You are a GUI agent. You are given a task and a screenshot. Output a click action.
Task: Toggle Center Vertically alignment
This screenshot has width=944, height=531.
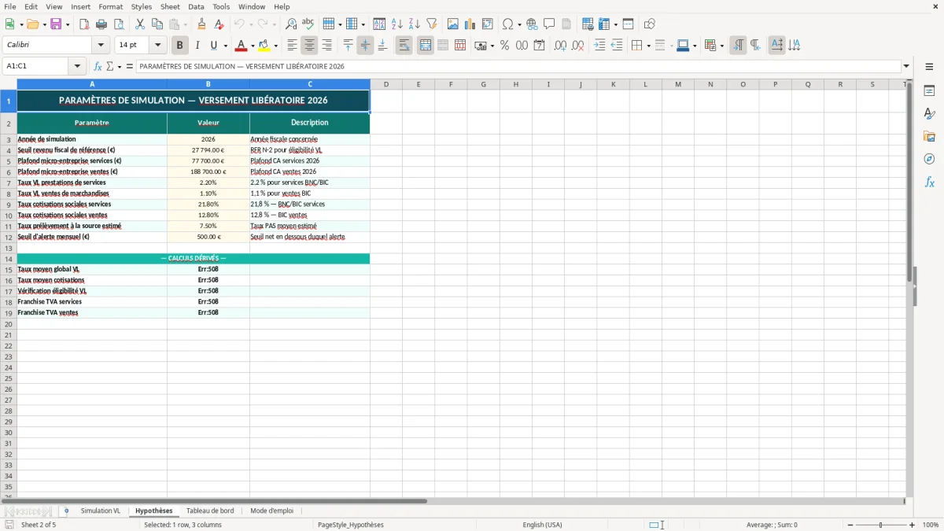[365, 46]
